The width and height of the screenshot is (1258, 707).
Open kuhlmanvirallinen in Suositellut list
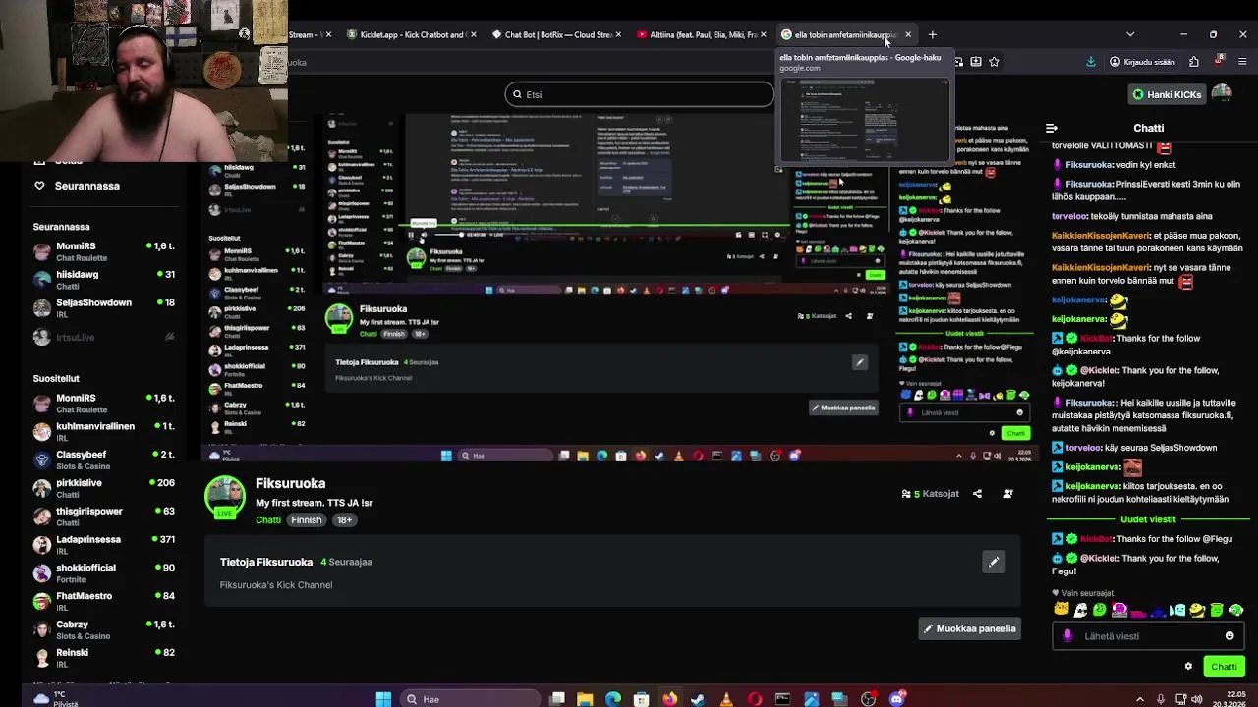[103, 431]
